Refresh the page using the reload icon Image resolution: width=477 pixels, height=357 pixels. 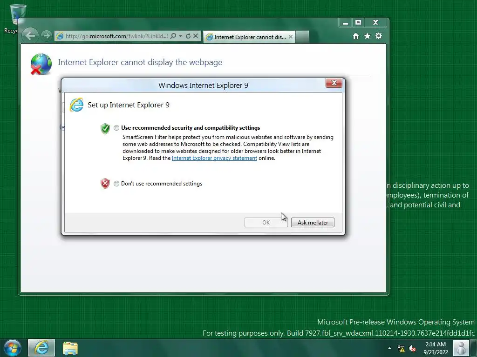(x=188, y=36)
